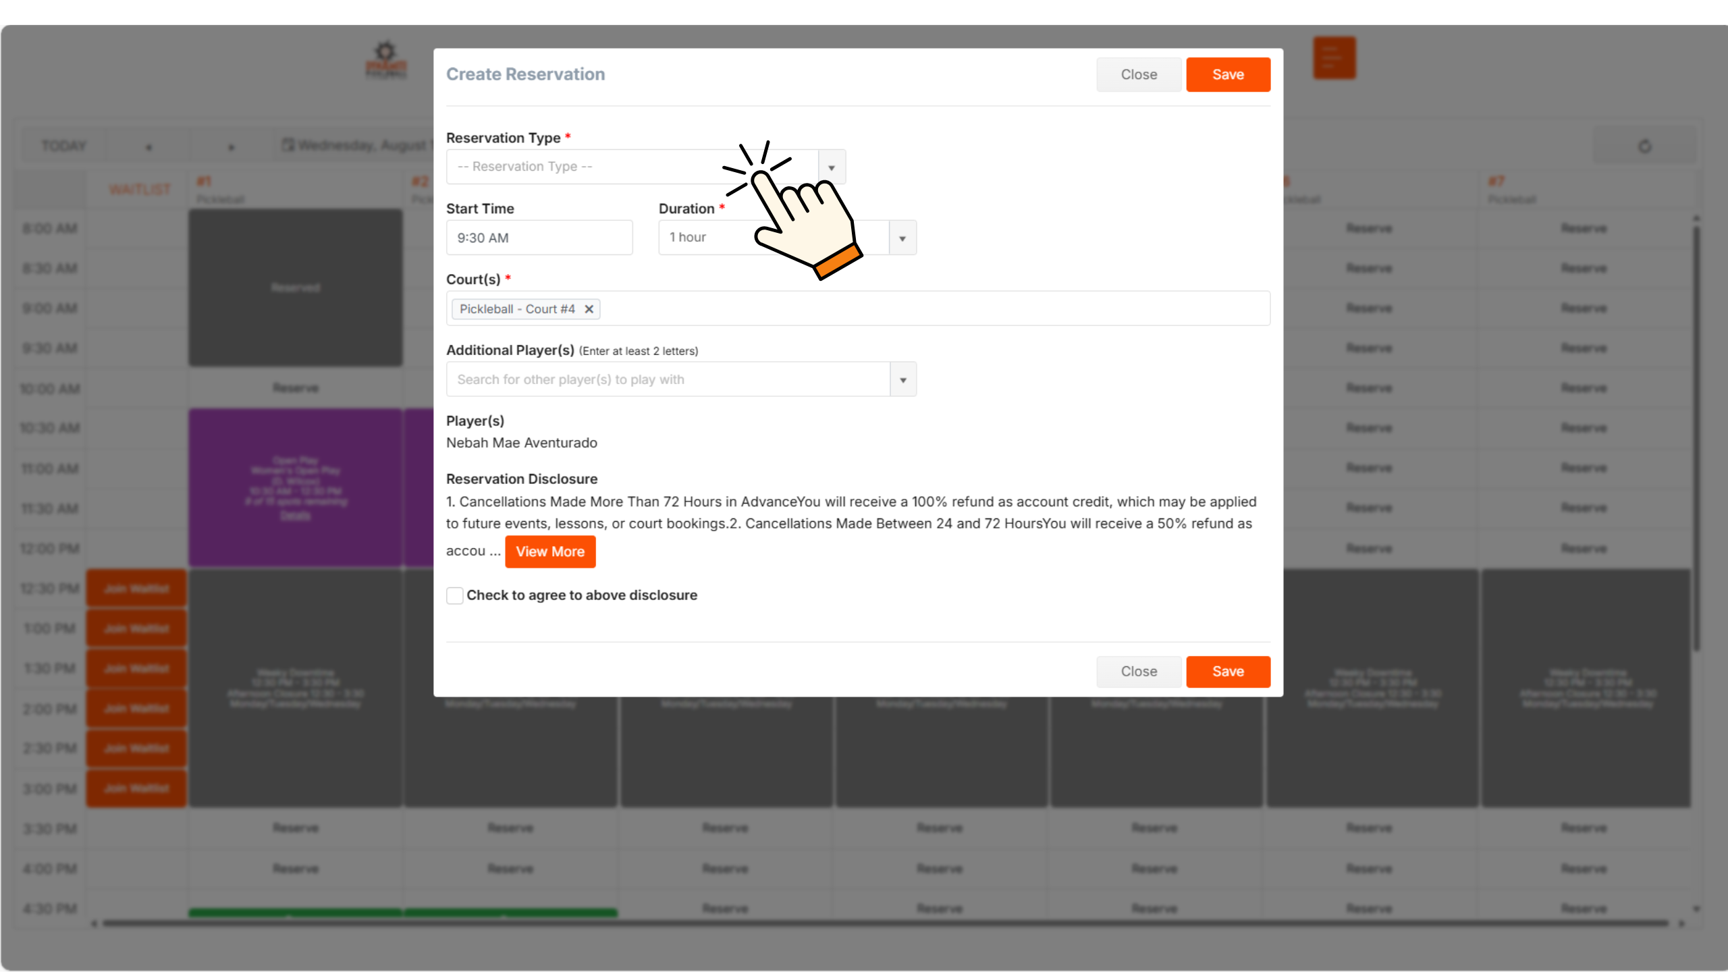Open the date picker calendar icon
Screen dimensions: 1728x972
point(288,145)
